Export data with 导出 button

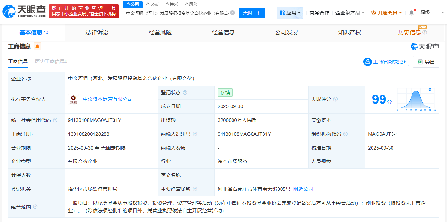click(x=426, y=62)
